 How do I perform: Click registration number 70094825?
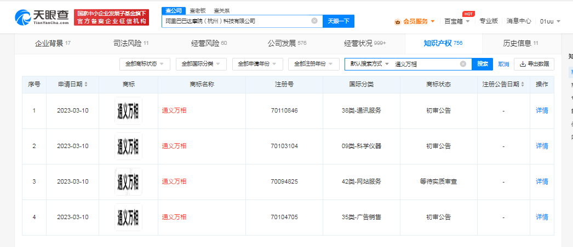pos(284,181)
